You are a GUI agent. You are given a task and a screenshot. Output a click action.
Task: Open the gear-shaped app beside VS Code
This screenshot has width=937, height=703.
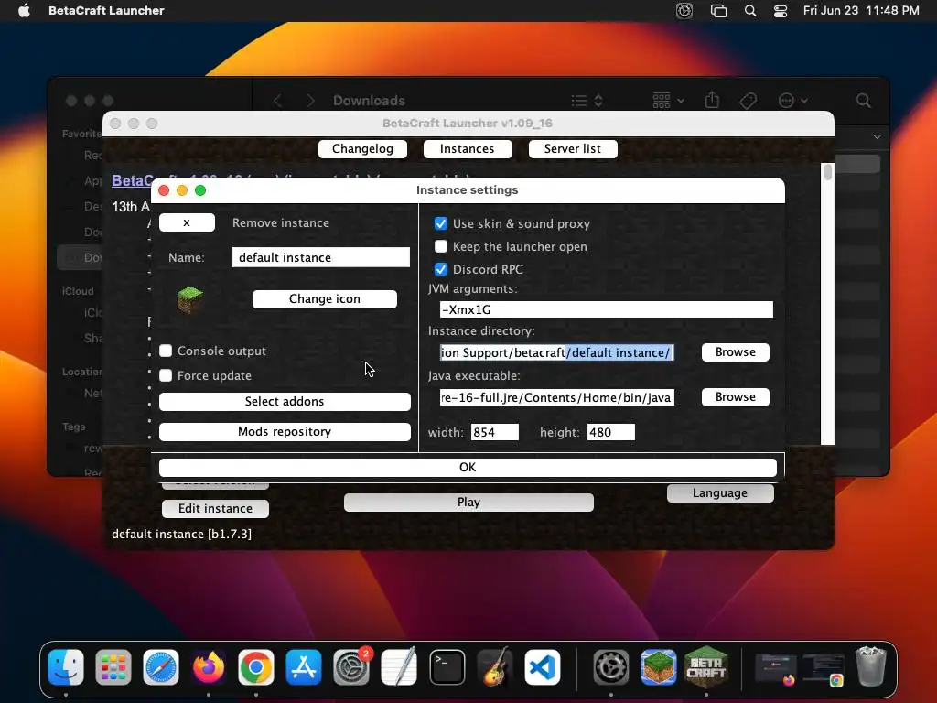[610, 667]
